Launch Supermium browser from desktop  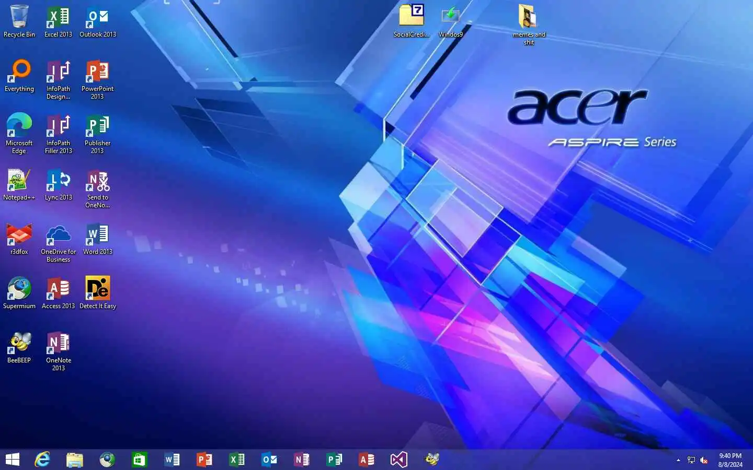coord(19,293)
